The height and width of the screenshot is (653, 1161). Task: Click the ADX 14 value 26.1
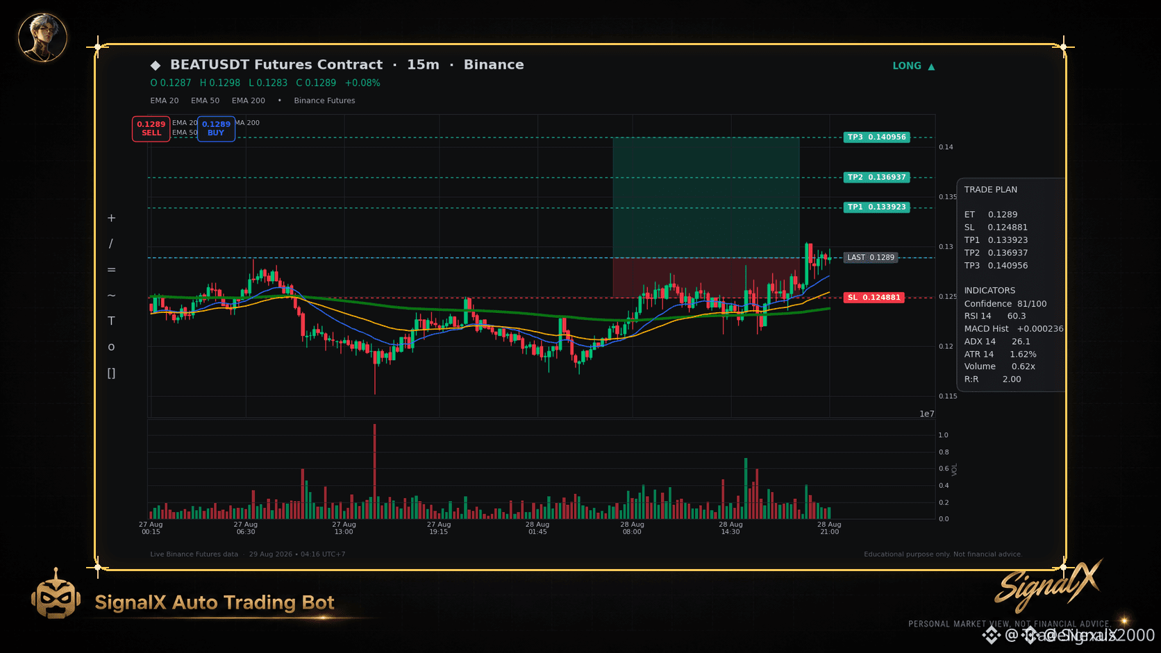tap(1021, 341)
